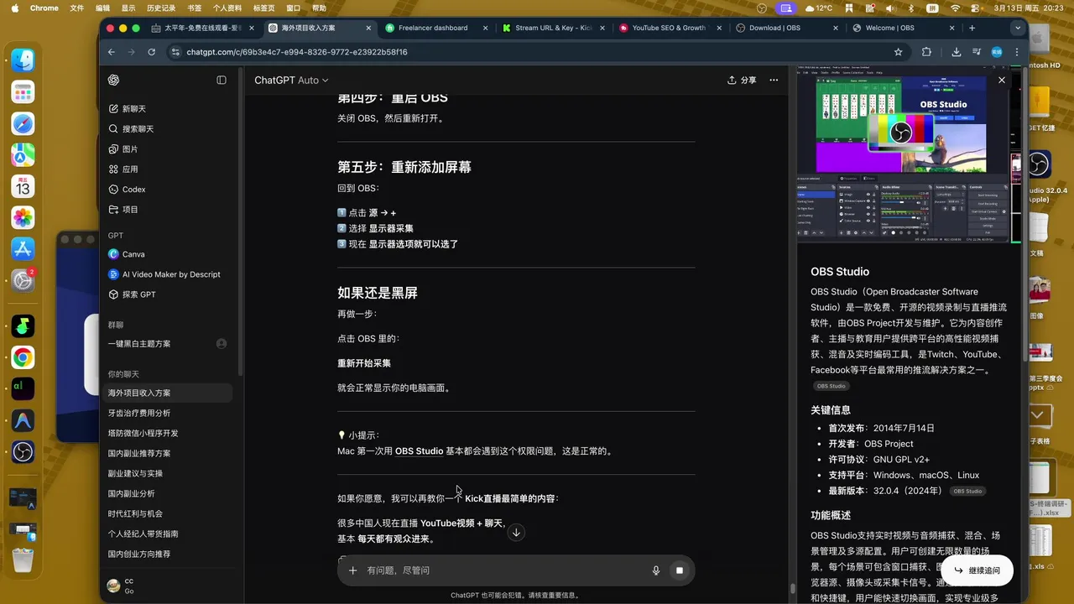
Task: Switch to the Welcome | OBS tab
Action: [x=904, y=28]
